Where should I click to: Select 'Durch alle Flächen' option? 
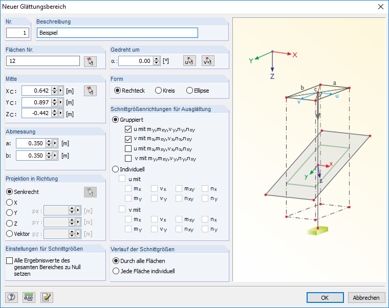[x=139, y=261]
